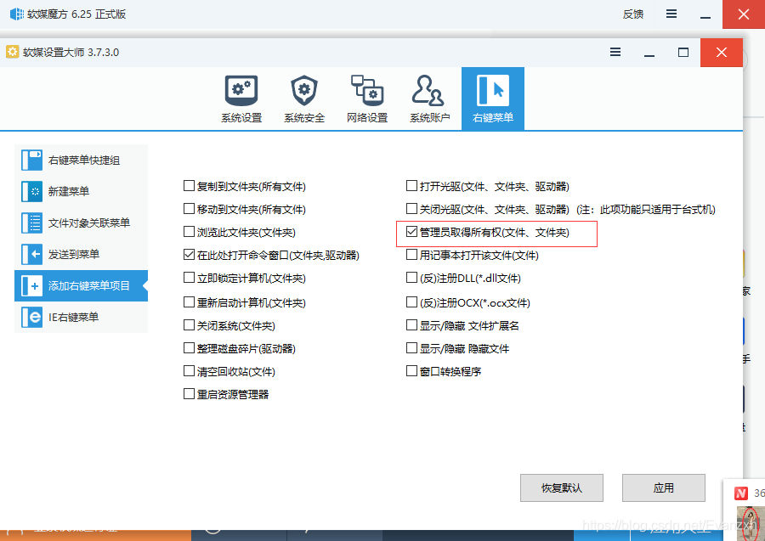Close the 软媒设置大师 window

click(x=722, y=52)
